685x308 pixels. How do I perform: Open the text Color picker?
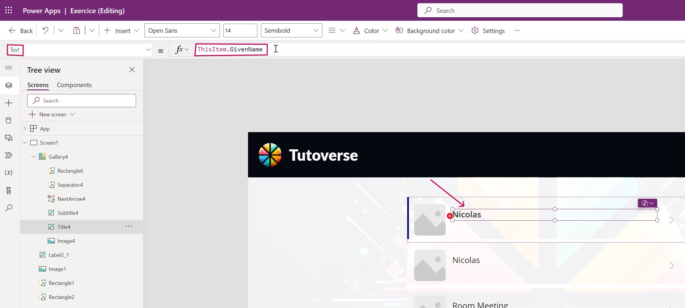tap(370, 31)
